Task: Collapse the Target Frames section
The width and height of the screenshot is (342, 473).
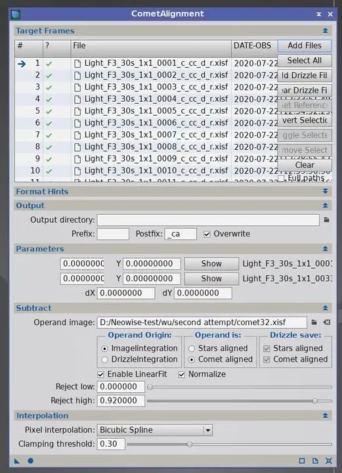Action: [x=325, y=30]
